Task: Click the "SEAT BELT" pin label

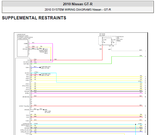Action: [26, 64]
